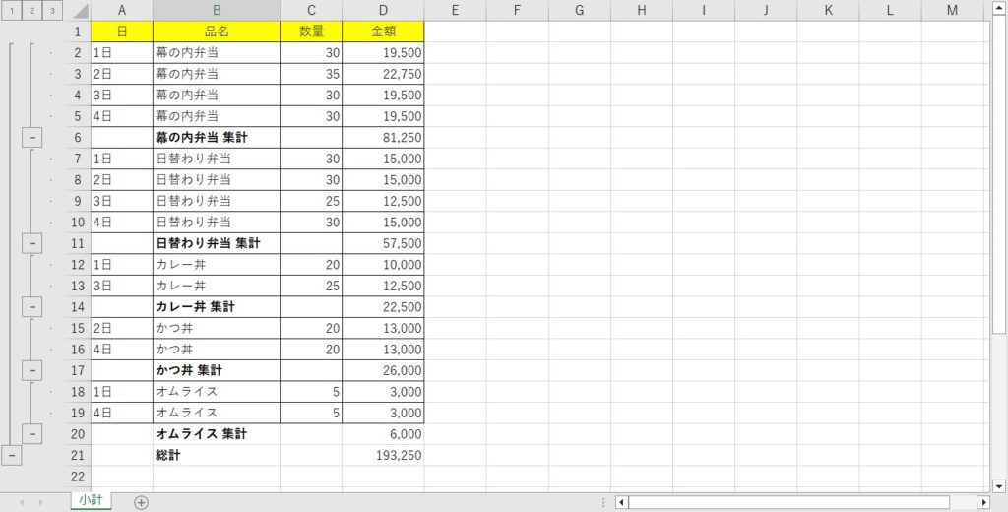The height and width of the screenshot is (512, 1008).
Task: Click outline level 3 button
Action: pos(52,11)
